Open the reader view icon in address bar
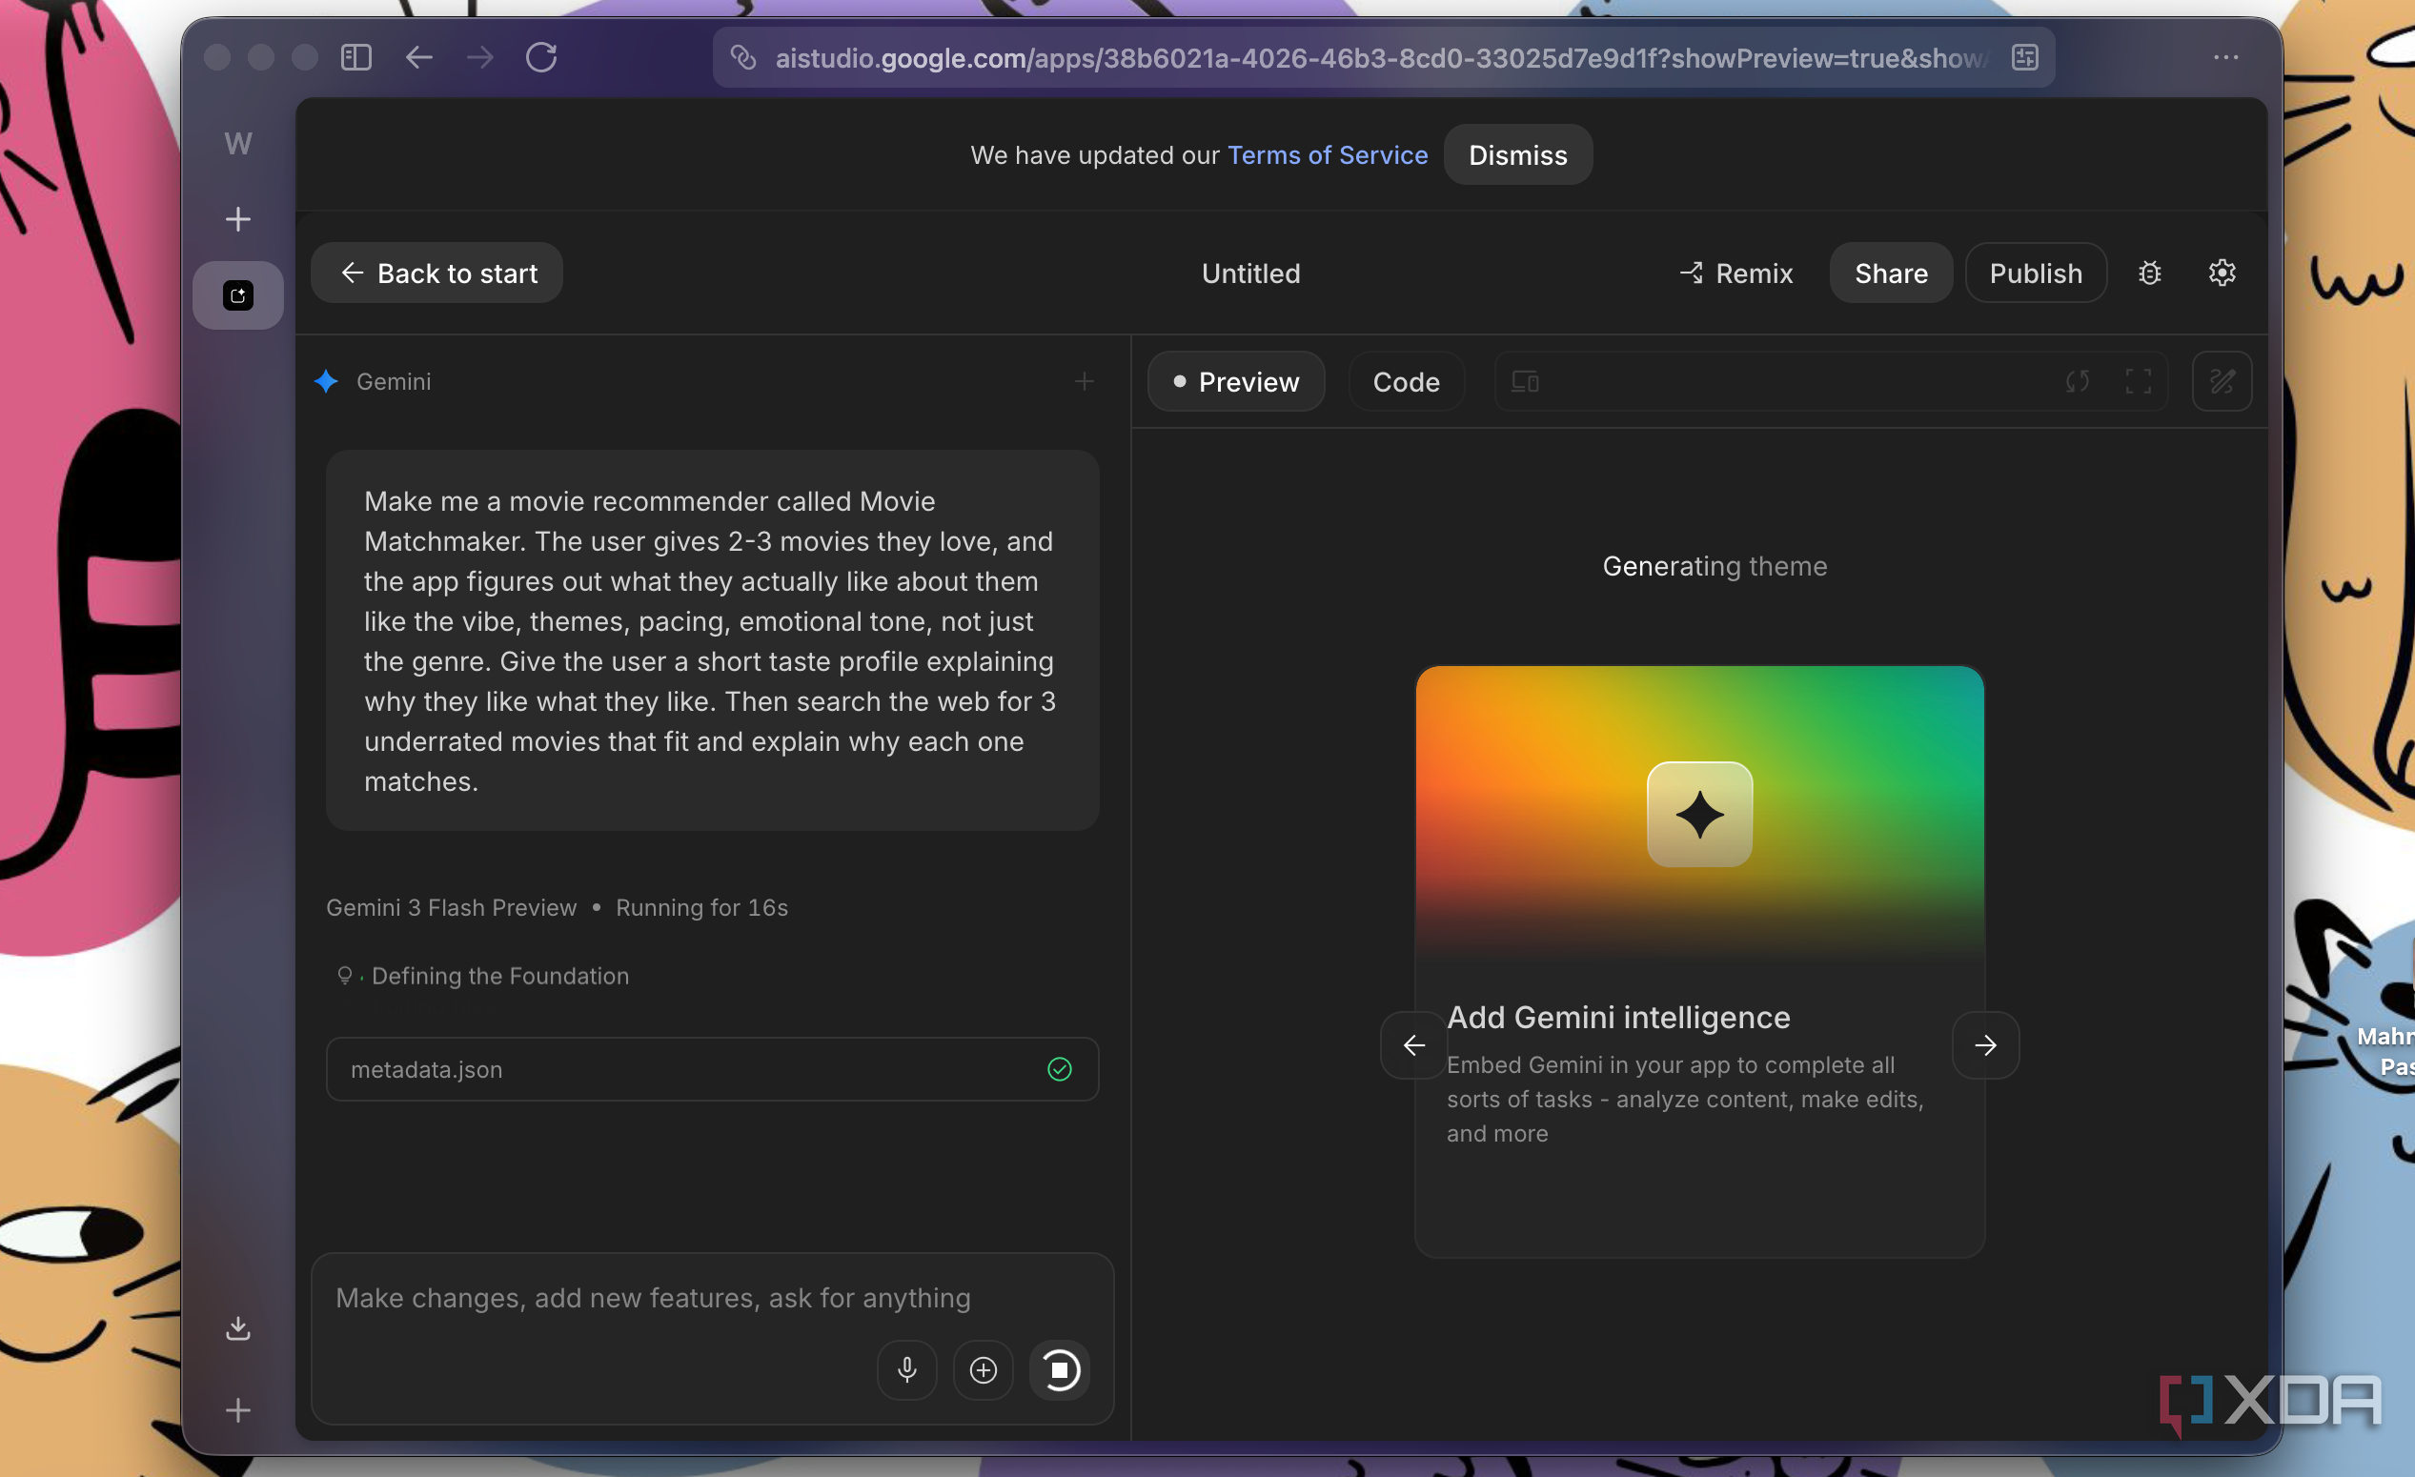The height and width of the screenshot is (1477, 2415). coord(2025,58)
